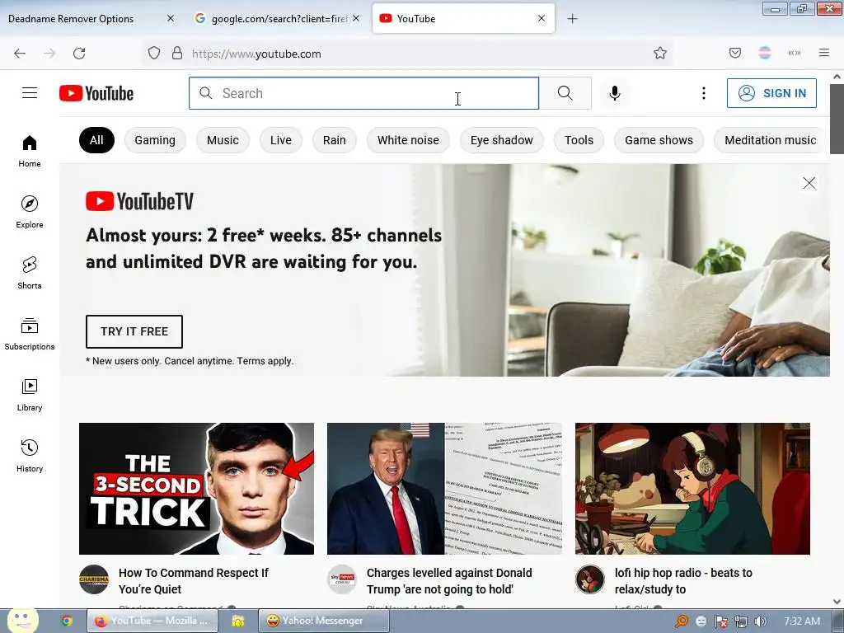Dismiss the YouTube TV banner
This screenshot has width=844, height=633.
click(809, 183)
